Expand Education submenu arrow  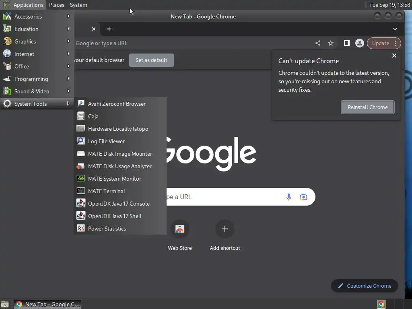[x=68, y=29]
